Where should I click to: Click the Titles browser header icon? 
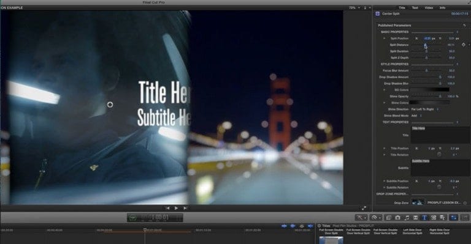pos(319,226)
